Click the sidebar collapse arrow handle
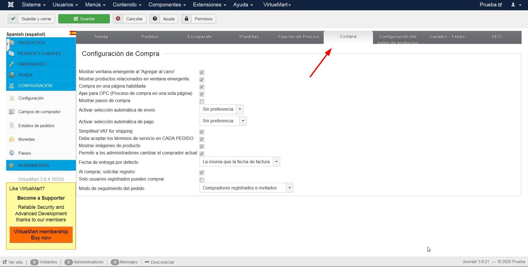The width and height of the screenshot is (528, 267). [8, 44]
